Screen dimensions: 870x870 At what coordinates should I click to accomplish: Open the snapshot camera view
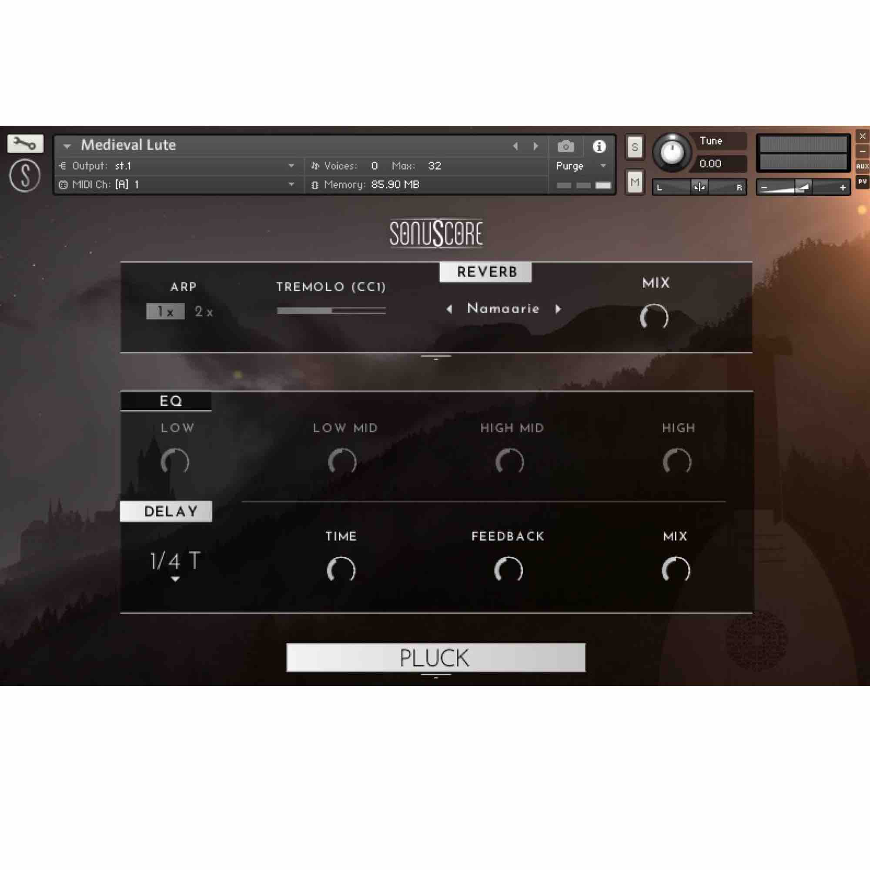click(565, 146)
